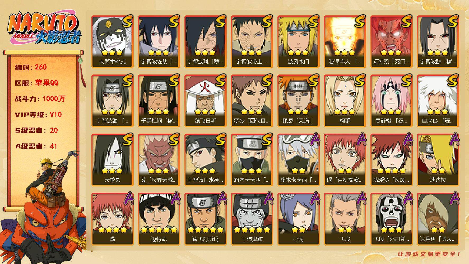
Task: Open the 飞段 ninja card
Action: (x=345, y=219)
